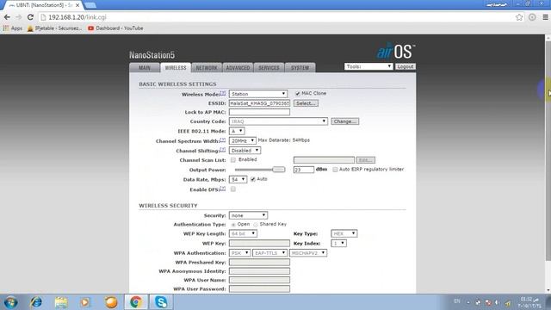The image size is (551, 310).
Task: Open WPA Authentication PSK dropdown
Action: click(x=239, y=253)
